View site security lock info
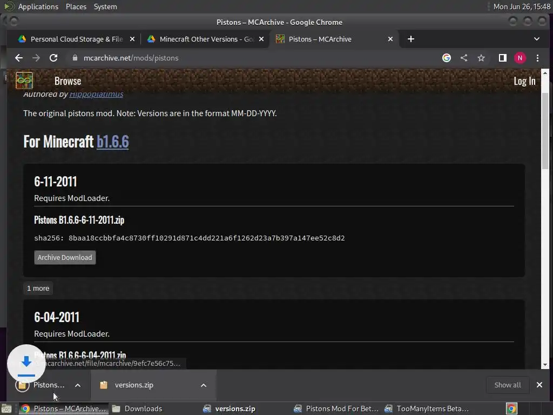553x415 pixels. [75, 58]
